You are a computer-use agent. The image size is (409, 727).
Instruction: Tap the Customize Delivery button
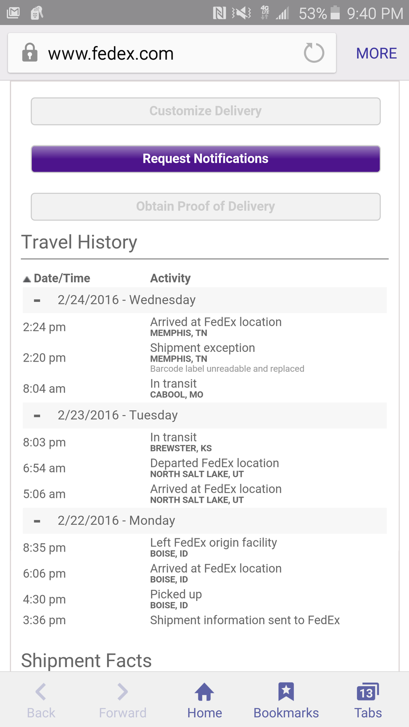click(205, 111)
